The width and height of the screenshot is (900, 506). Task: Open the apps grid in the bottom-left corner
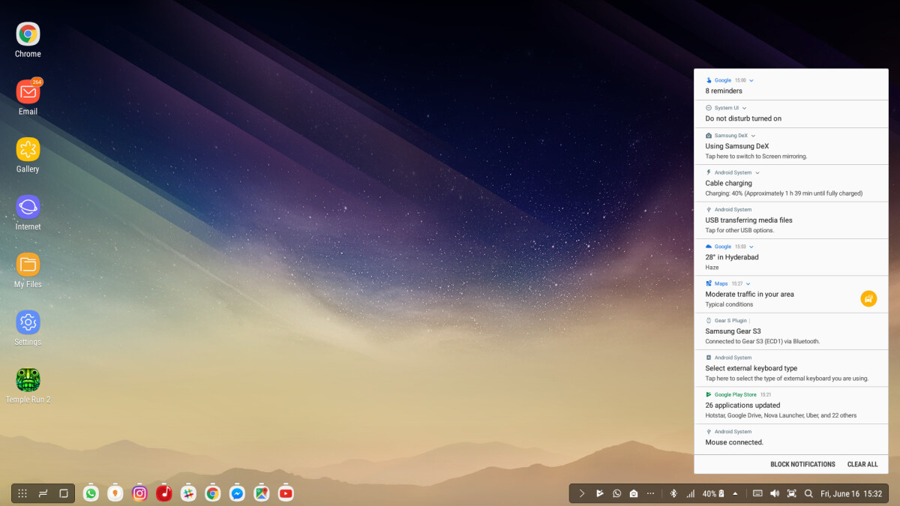point(22,493)
